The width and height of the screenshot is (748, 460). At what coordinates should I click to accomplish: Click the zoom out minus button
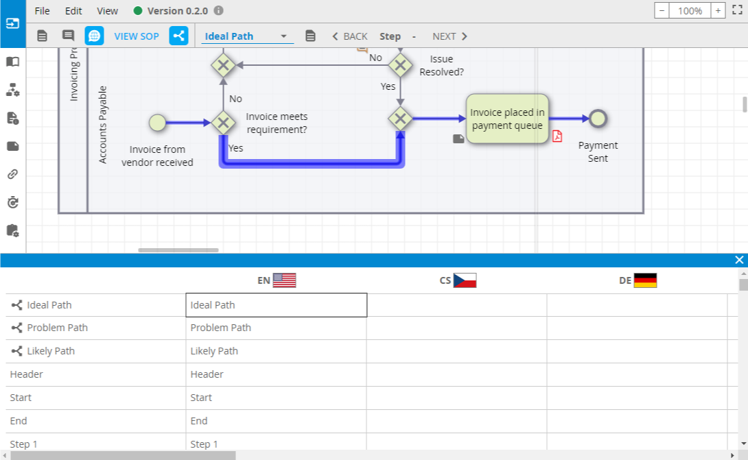point(662,11)
